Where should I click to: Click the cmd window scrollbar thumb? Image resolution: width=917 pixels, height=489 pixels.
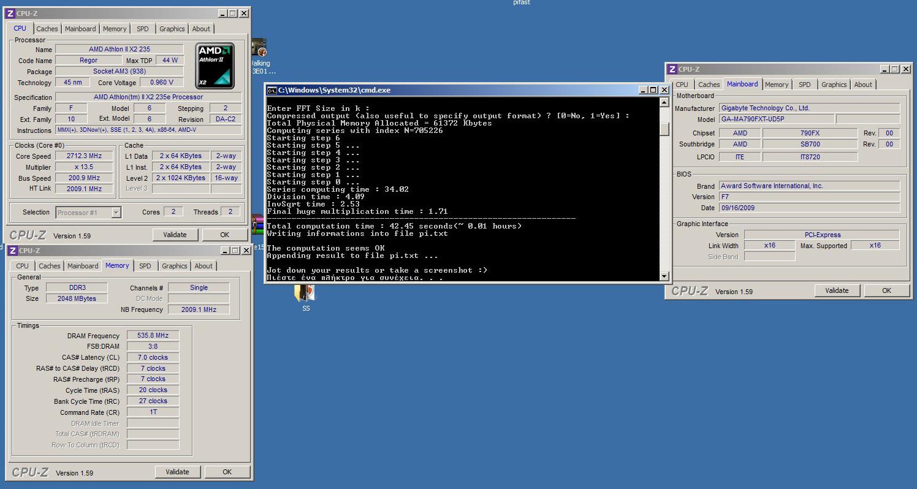pos(664,130)
